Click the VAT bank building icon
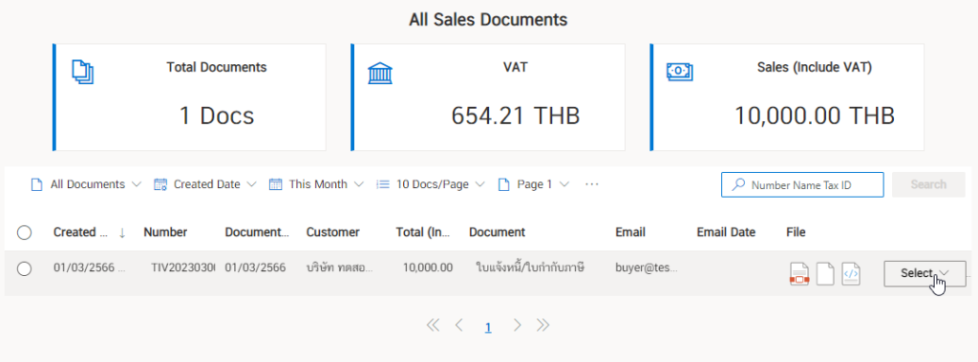 [380, 73]
